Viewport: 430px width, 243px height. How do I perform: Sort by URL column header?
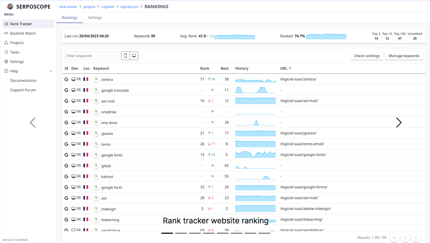pos(286,68)
